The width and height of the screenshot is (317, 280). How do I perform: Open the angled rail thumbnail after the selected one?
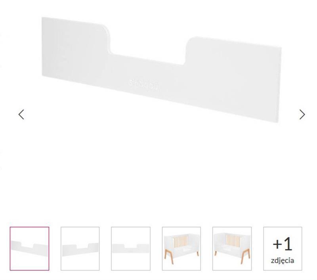(x=80, y=249)
